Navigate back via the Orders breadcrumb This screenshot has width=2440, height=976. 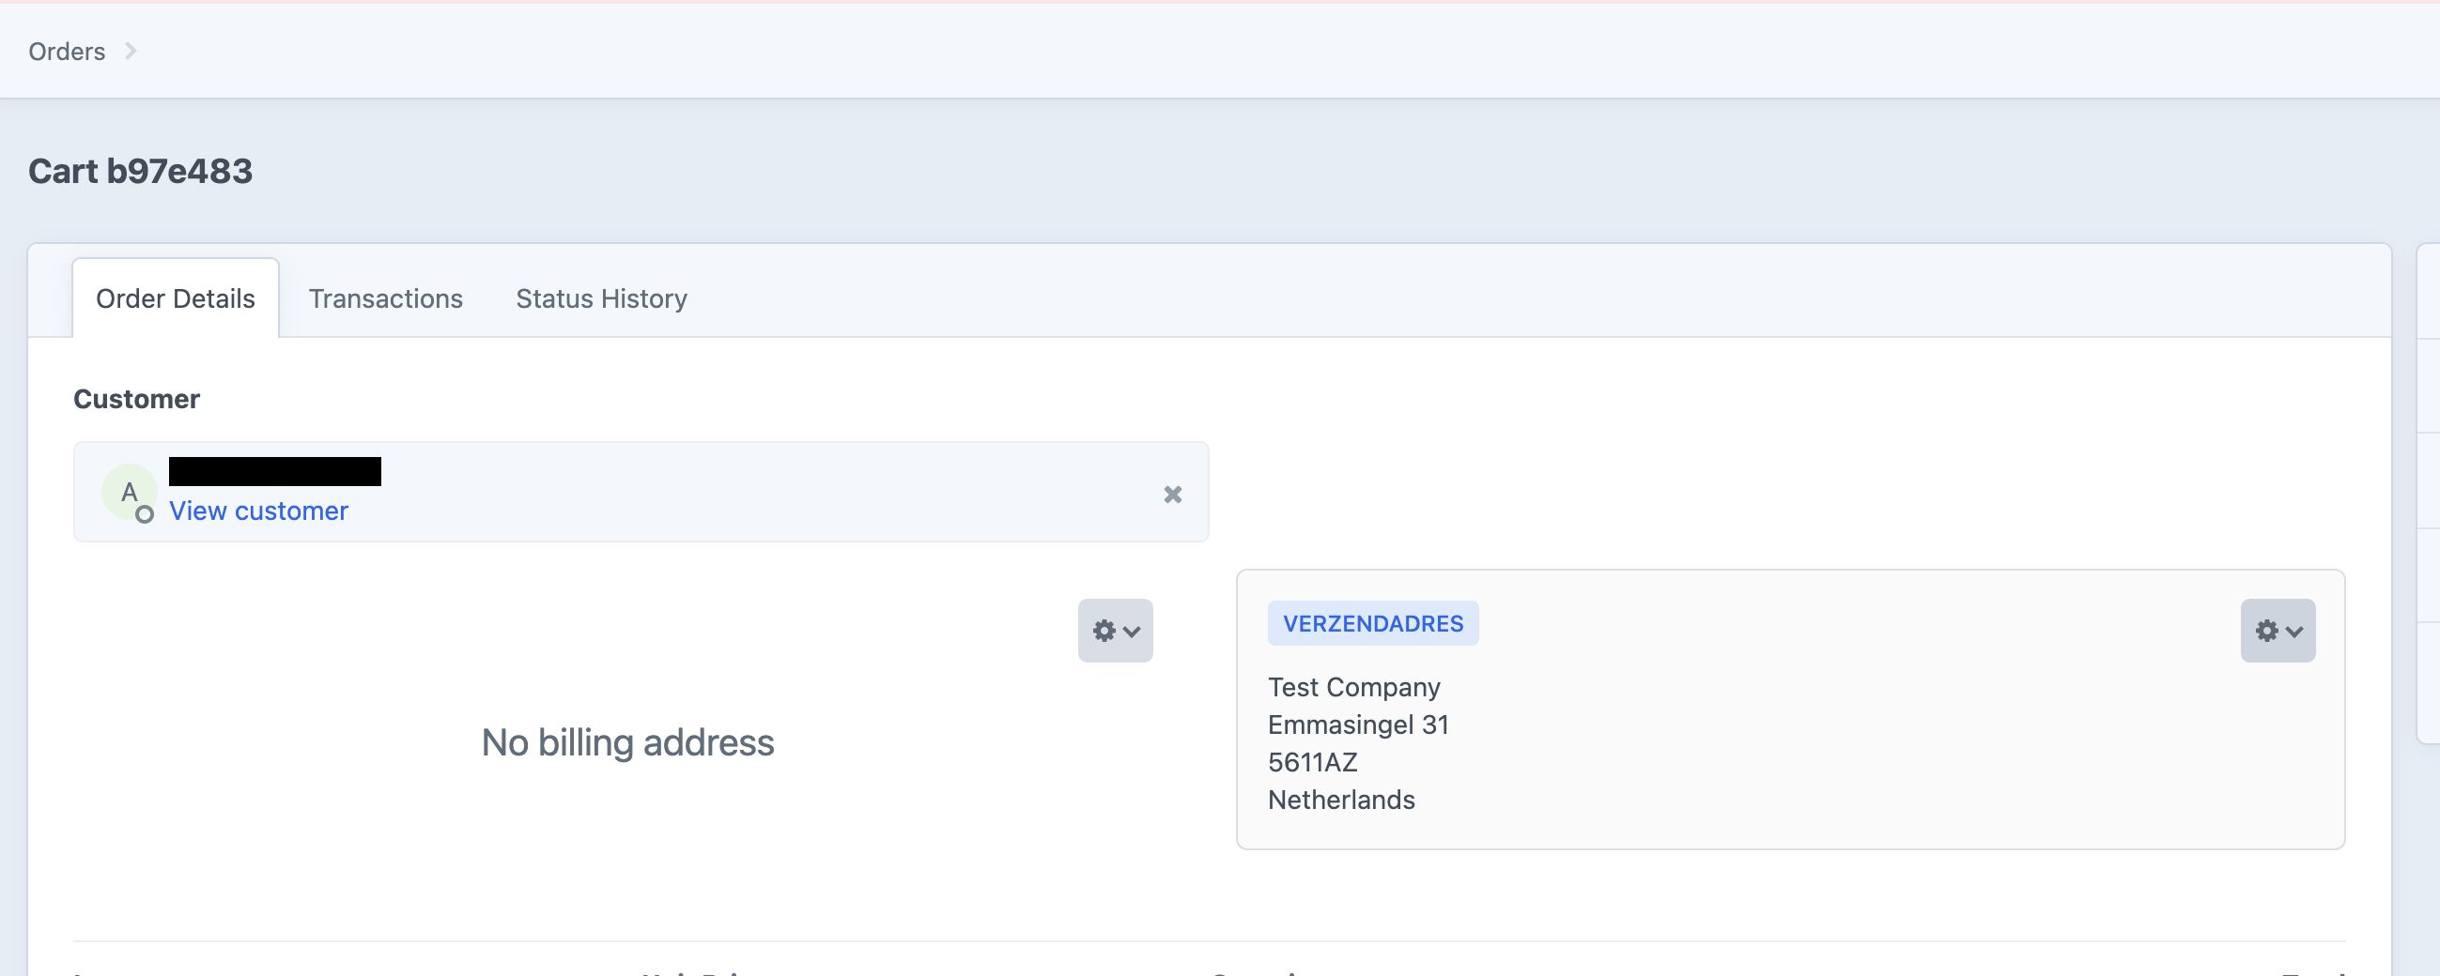click(x=66, y=50)
